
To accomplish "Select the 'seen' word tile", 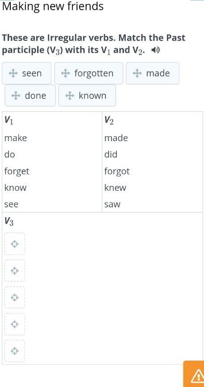I will coord(26,73).
